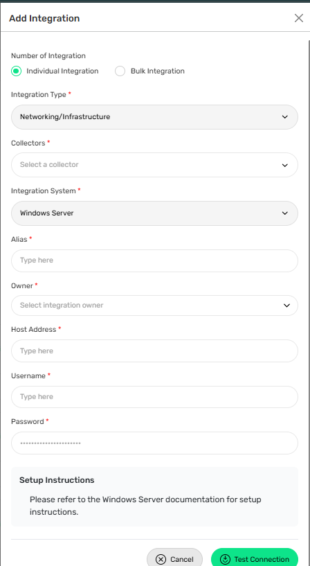This screenshot has height=566, width=310.
Task: Click the "Collectors" field label
Action: 28,143
